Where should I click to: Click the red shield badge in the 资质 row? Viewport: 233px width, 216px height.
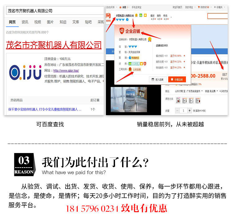coord(145,64)
